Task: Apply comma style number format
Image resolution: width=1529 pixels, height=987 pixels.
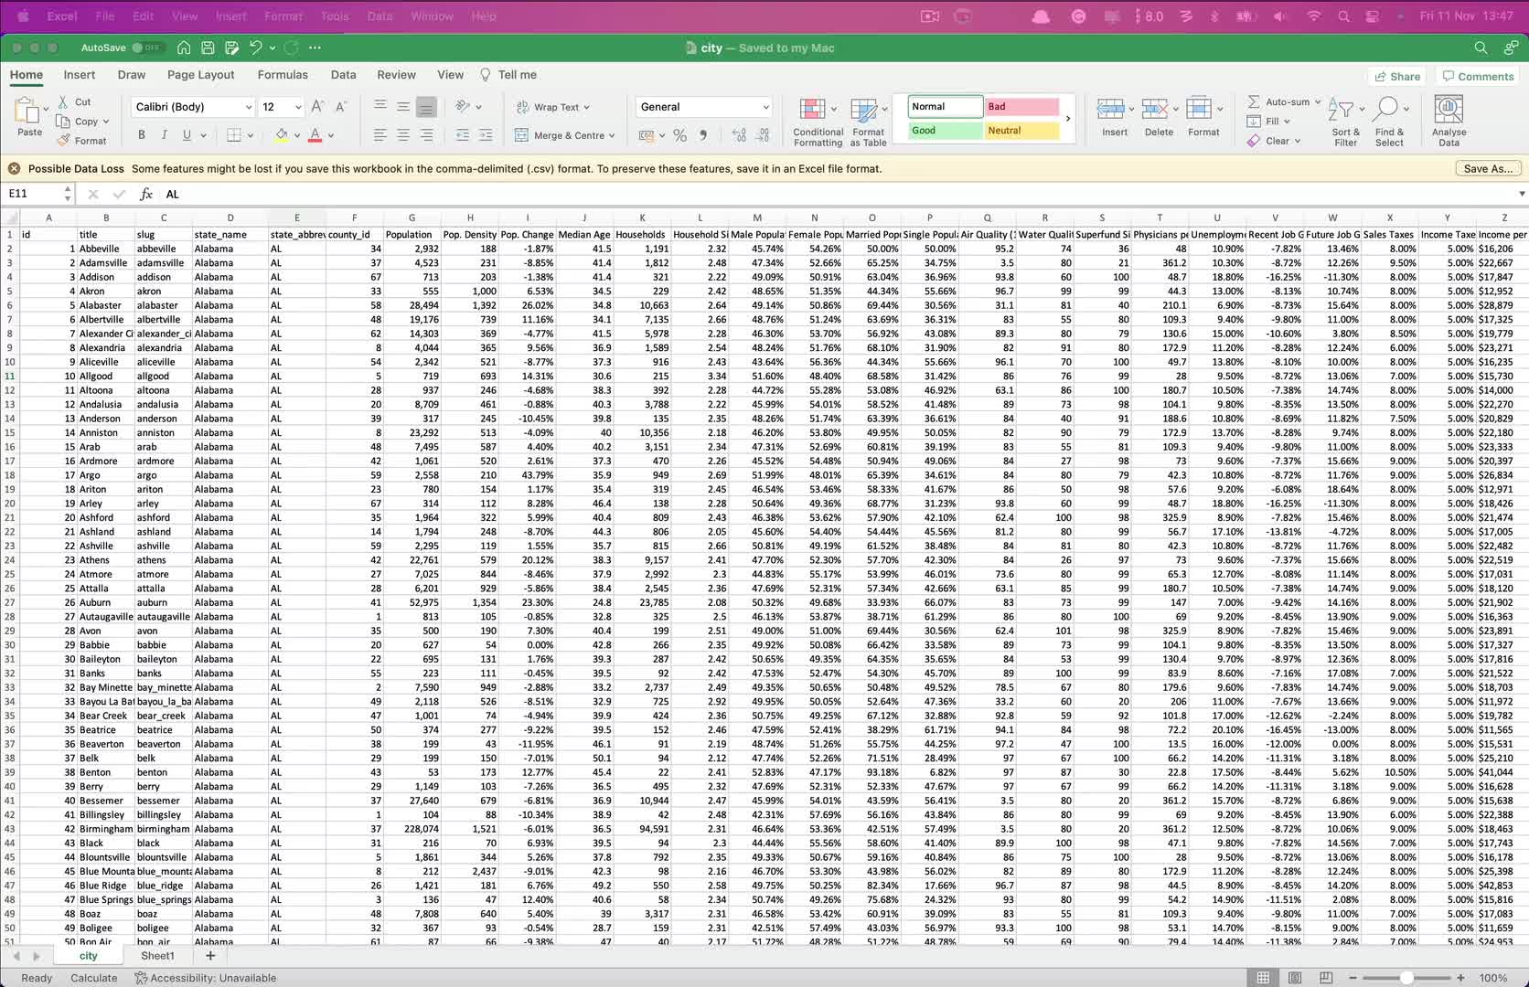Action: pos(703,135)
